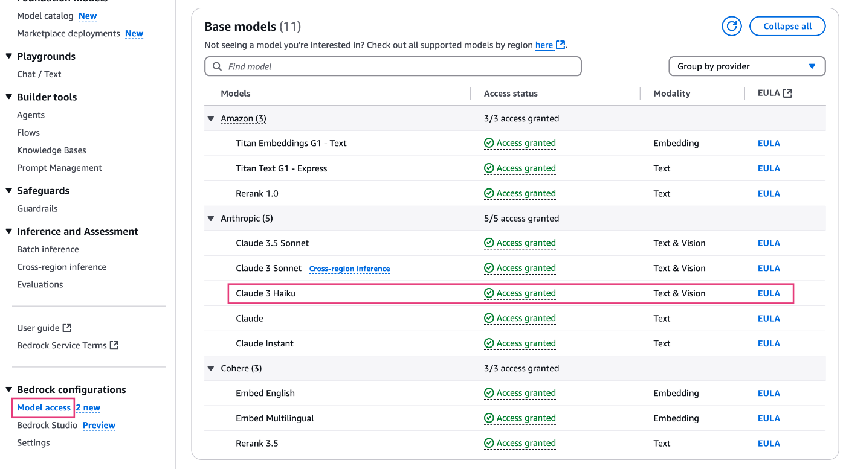This screenshot has width=846, height=469.
Task: Collapse Inference and Assessment sidebar section
Action: tap(9, 231)
